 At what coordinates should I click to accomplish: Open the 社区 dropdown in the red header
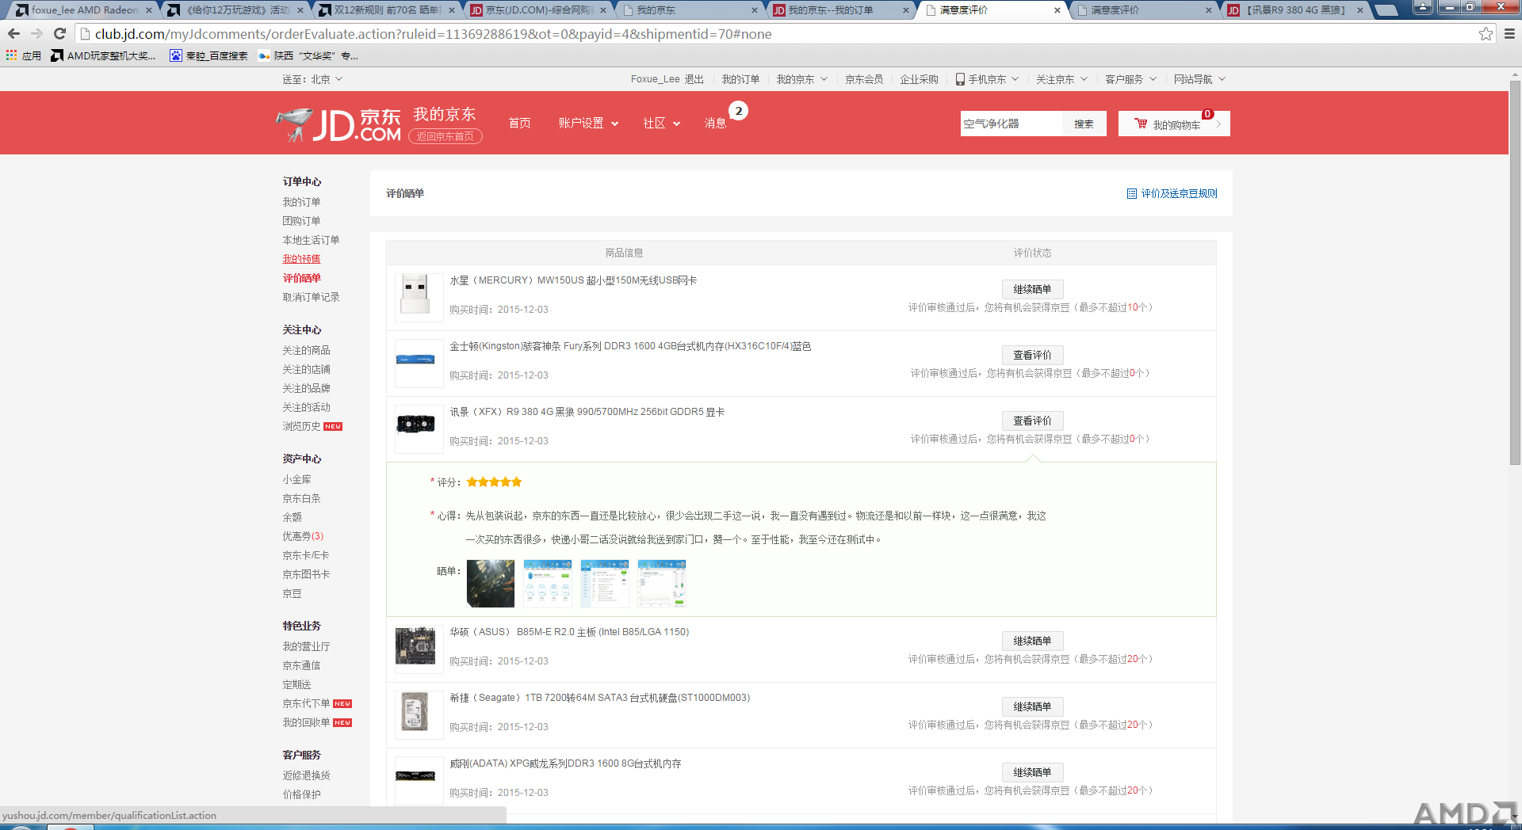661,123
